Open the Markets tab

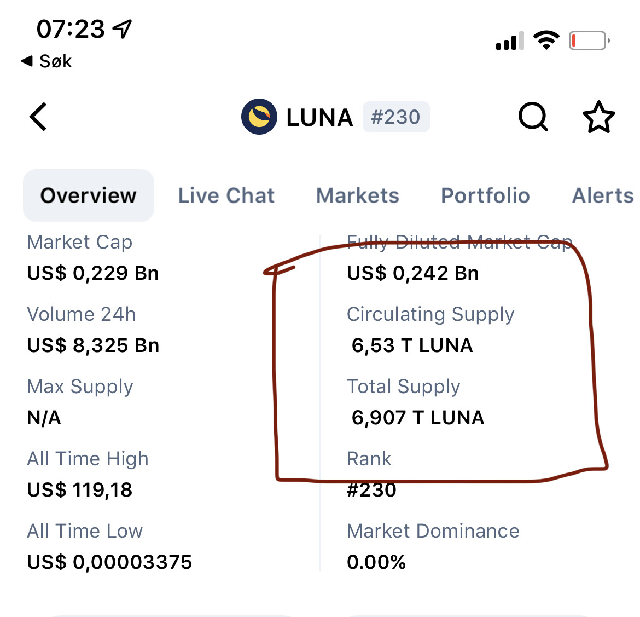358,195
